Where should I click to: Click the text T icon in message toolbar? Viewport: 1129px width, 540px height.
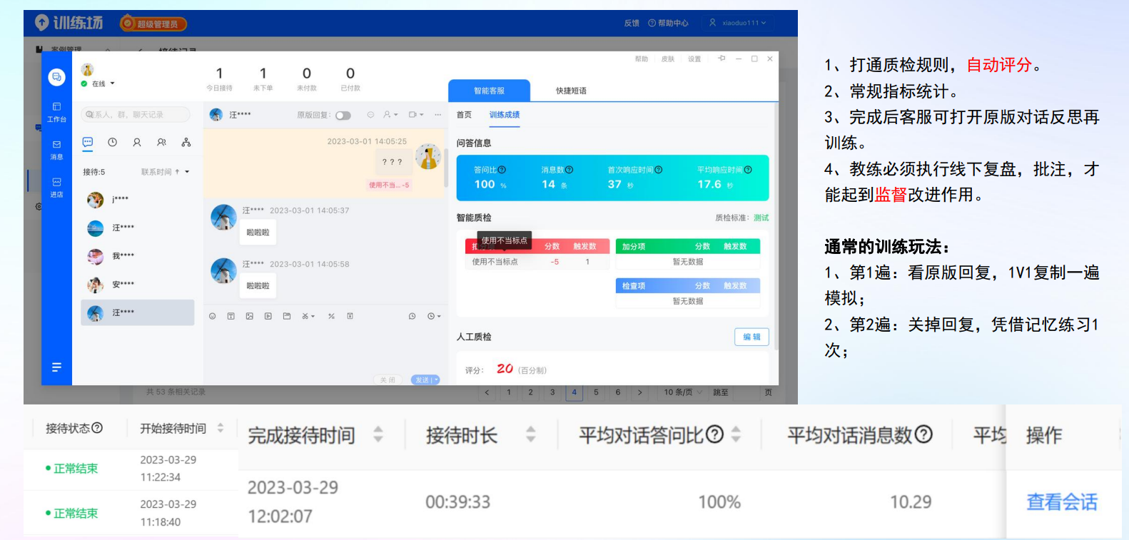pyautogui.click(x=231, y=316)
